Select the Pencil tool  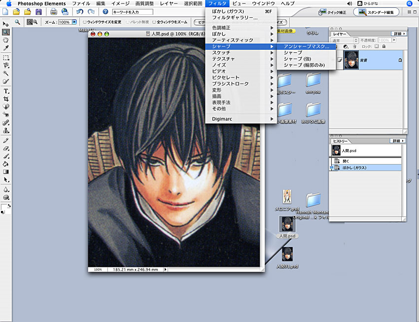click(x=5, y=141)
